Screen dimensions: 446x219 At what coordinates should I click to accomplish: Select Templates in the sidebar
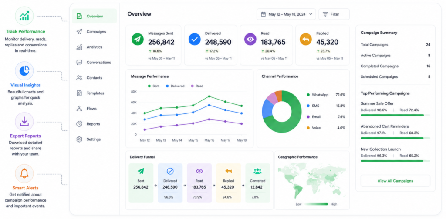[x=95, y=93]
